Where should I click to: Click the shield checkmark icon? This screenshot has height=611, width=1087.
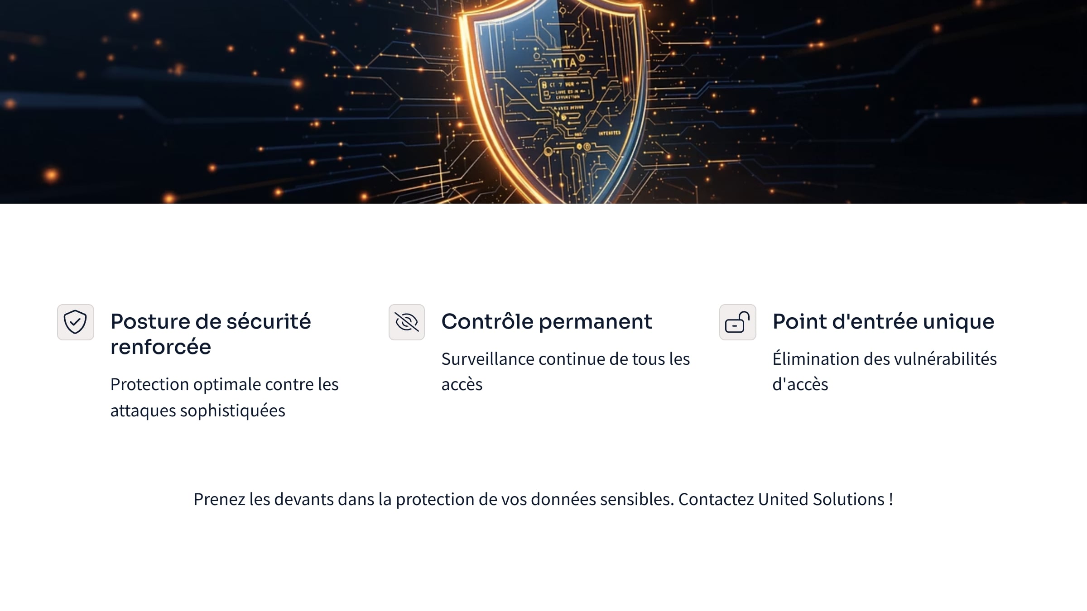click(75, 322)
